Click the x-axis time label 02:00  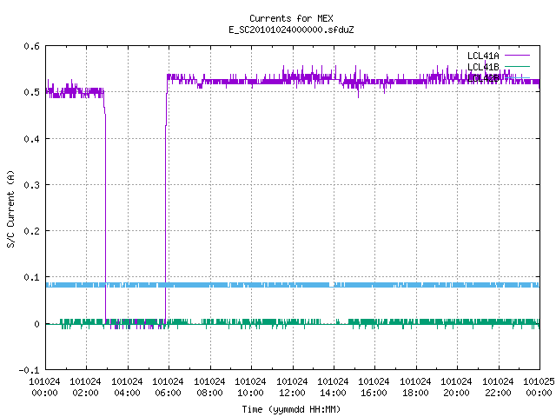85,393
